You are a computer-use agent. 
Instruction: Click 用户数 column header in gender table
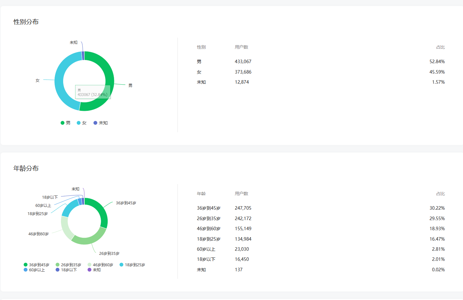click(x=241, y=47)
